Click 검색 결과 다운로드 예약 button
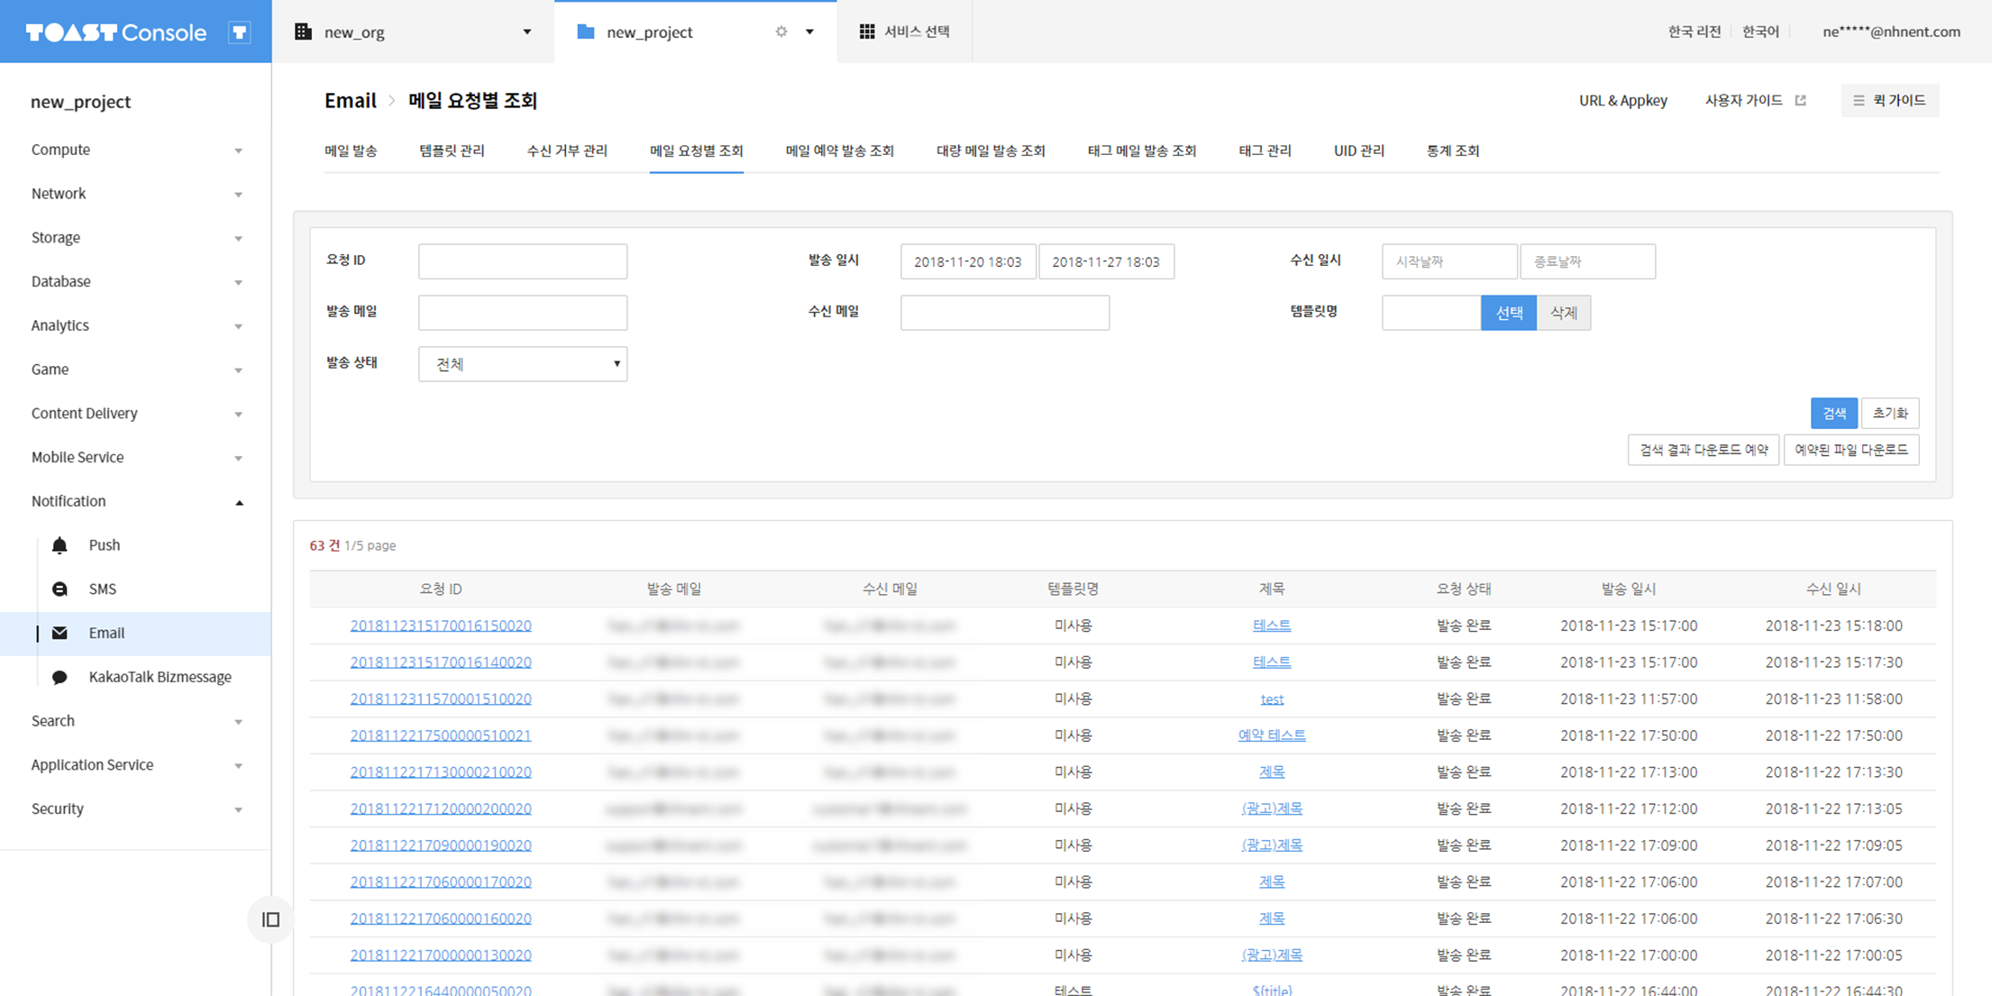 [1704, 450]
